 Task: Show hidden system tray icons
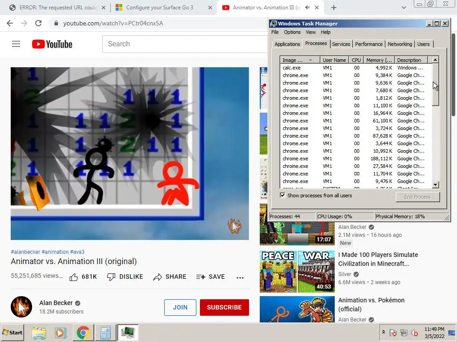point(383,332)
